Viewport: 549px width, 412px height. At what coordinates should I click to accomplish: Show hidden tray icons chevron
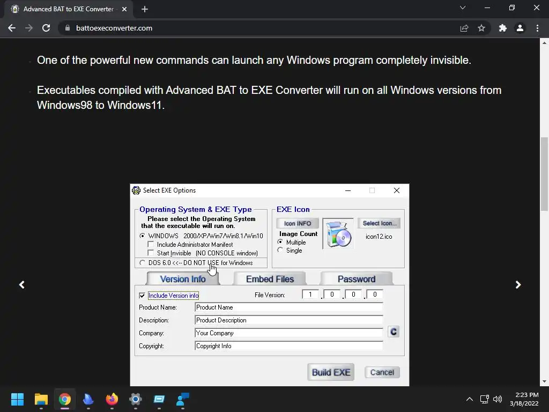point(470,399)
